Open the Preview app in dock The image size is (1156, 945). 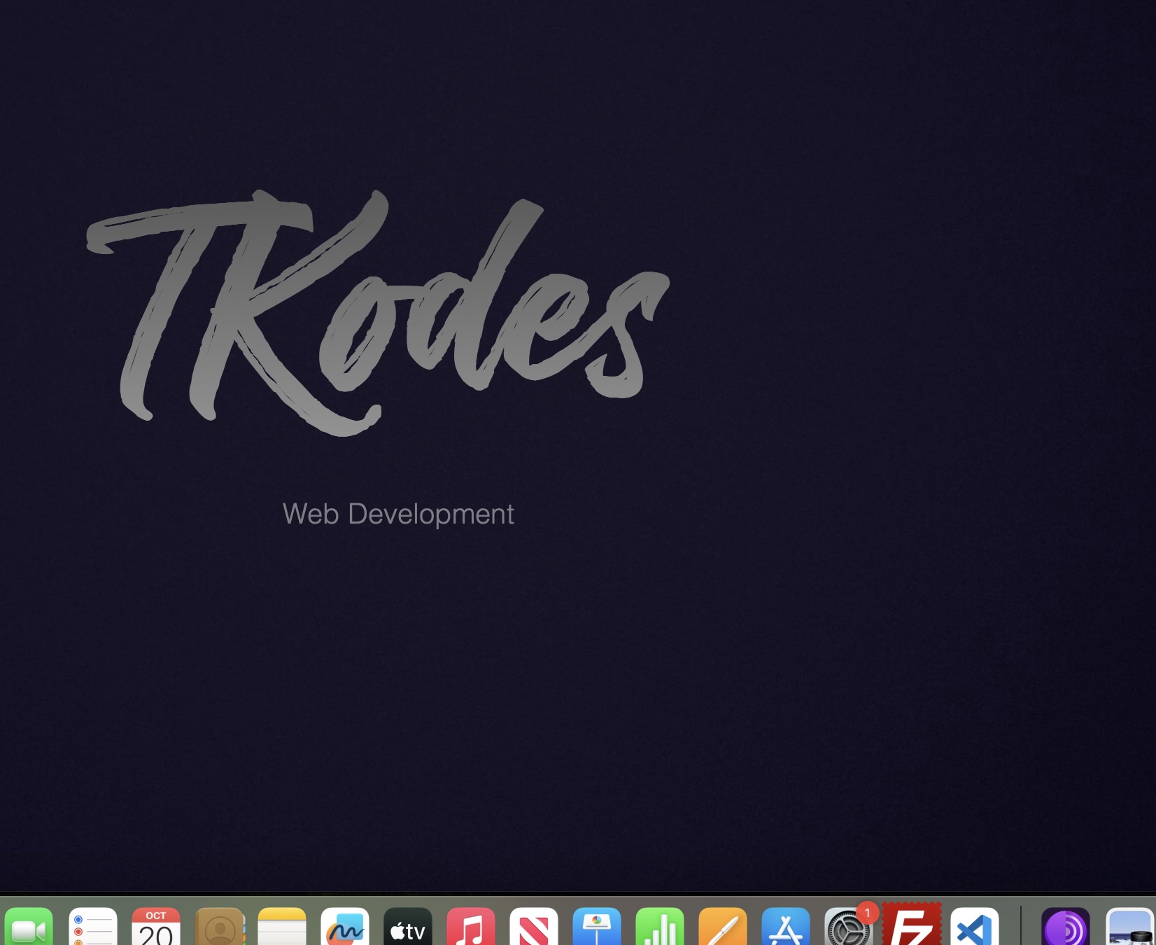click(x=1129, y=927)
